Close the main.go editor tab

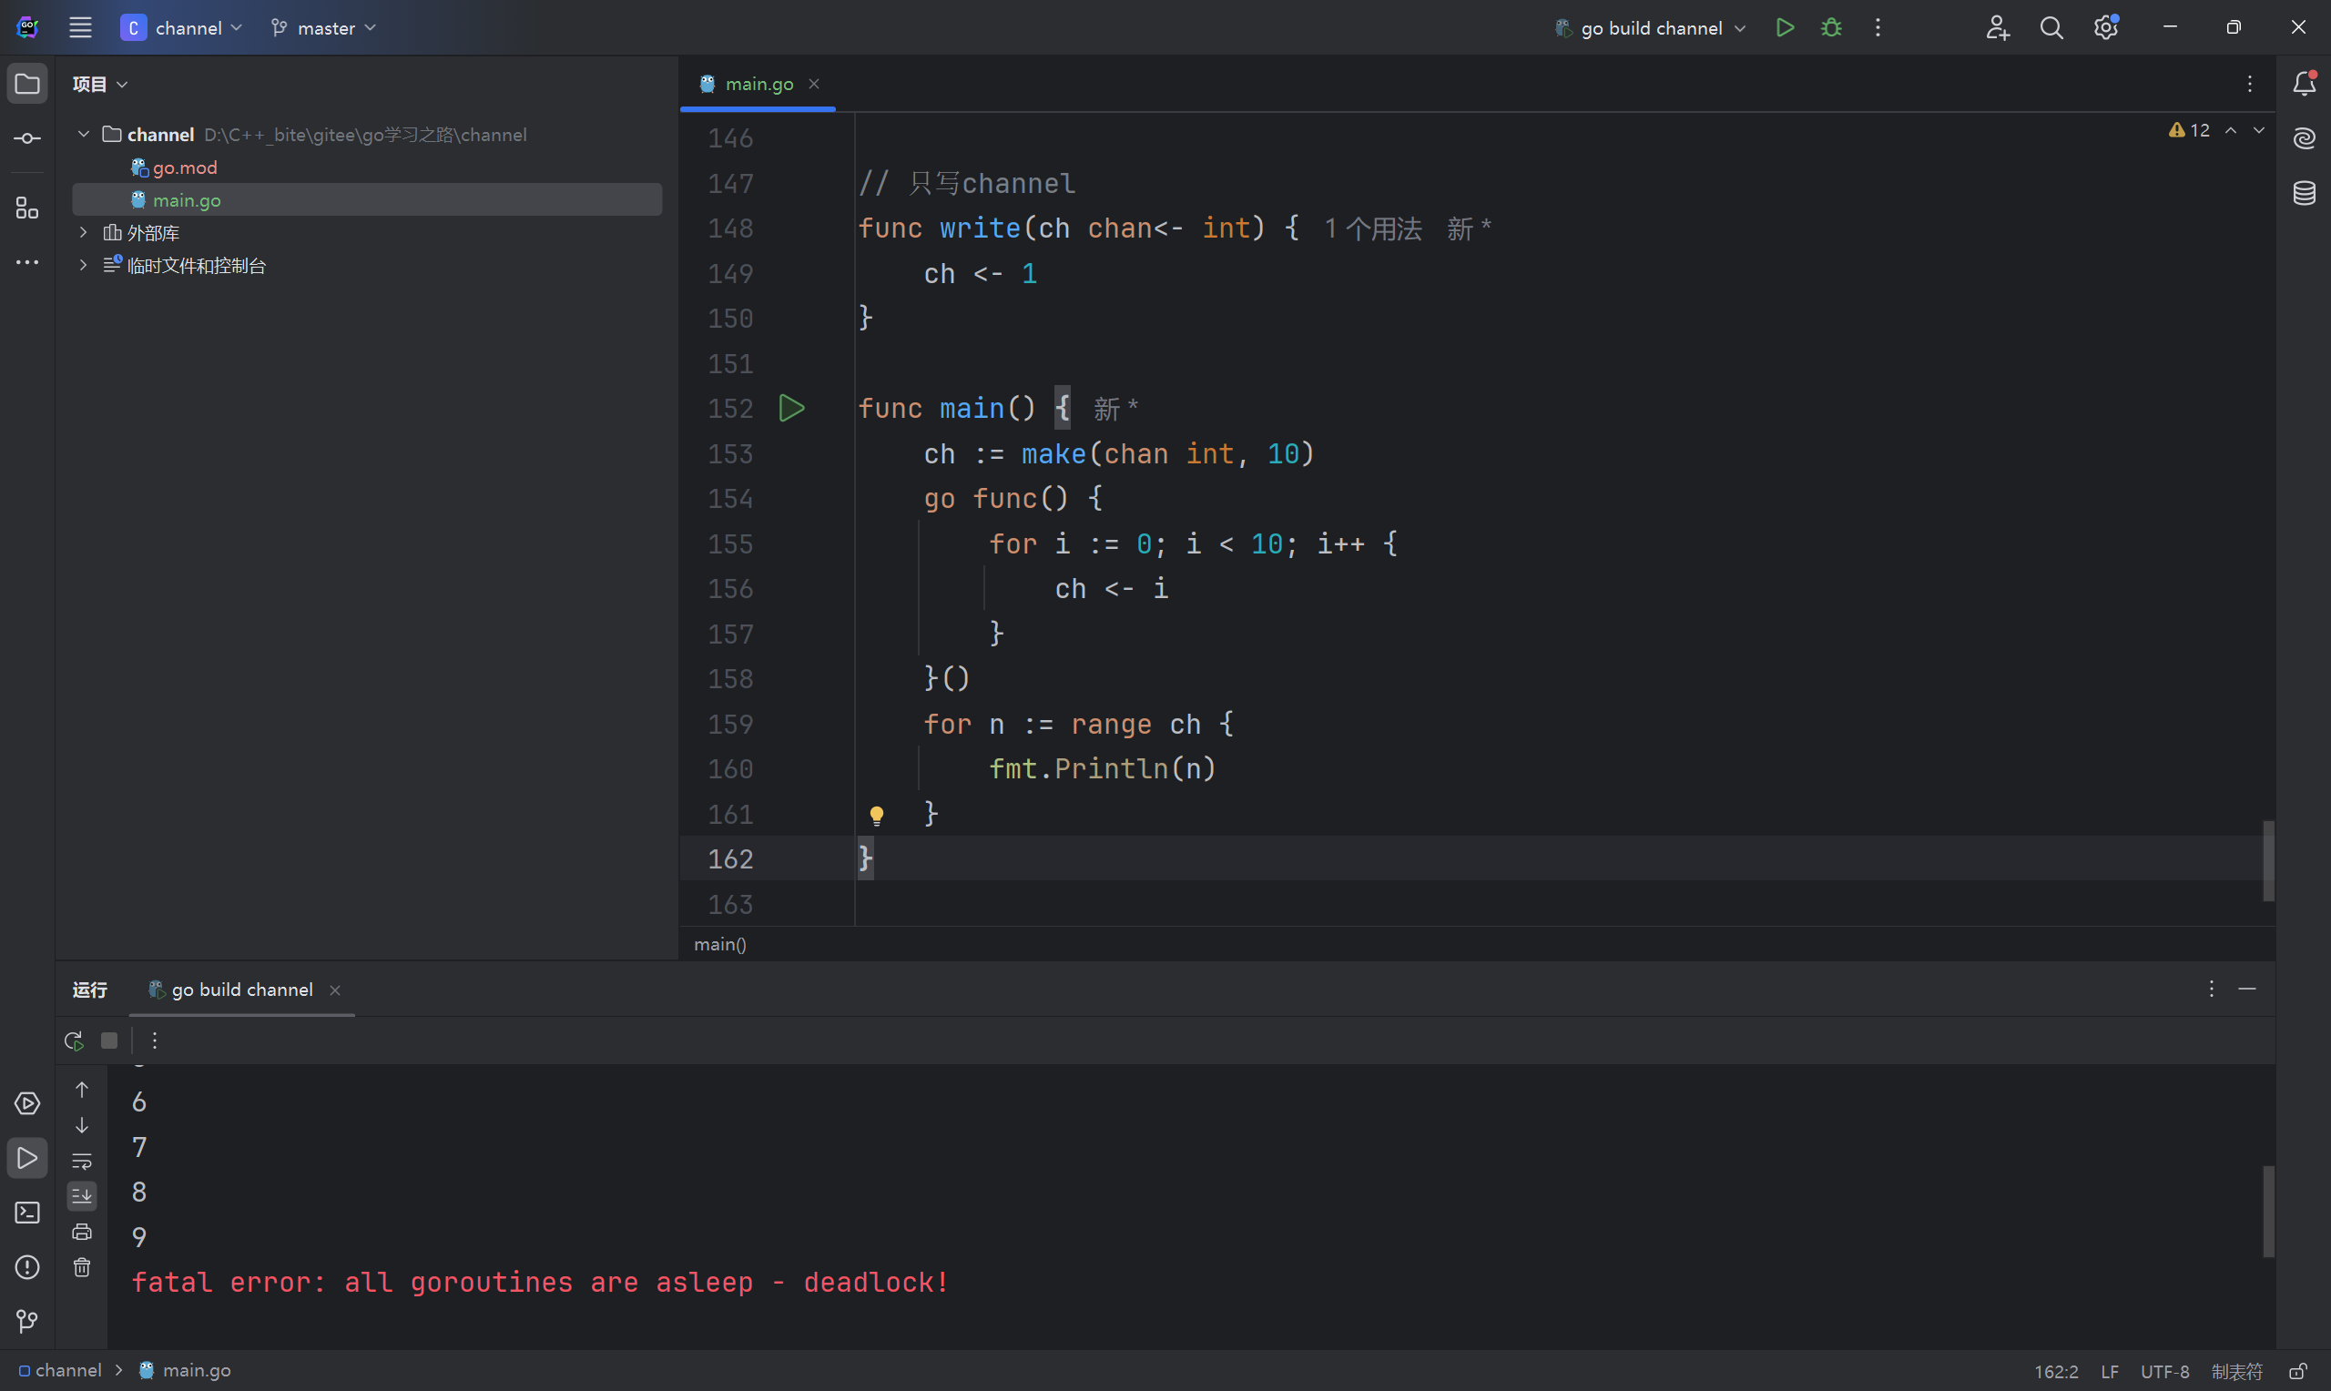[x=813, y=85]
